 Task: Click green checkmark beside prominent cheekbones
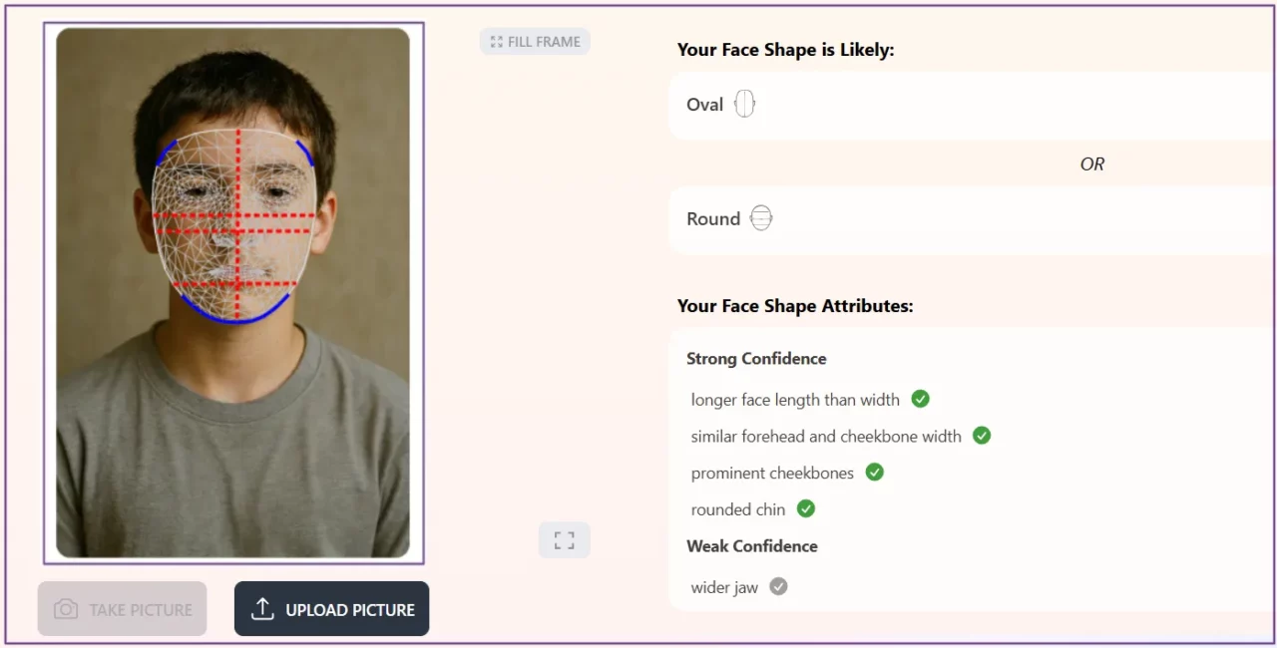pos(874,473)
